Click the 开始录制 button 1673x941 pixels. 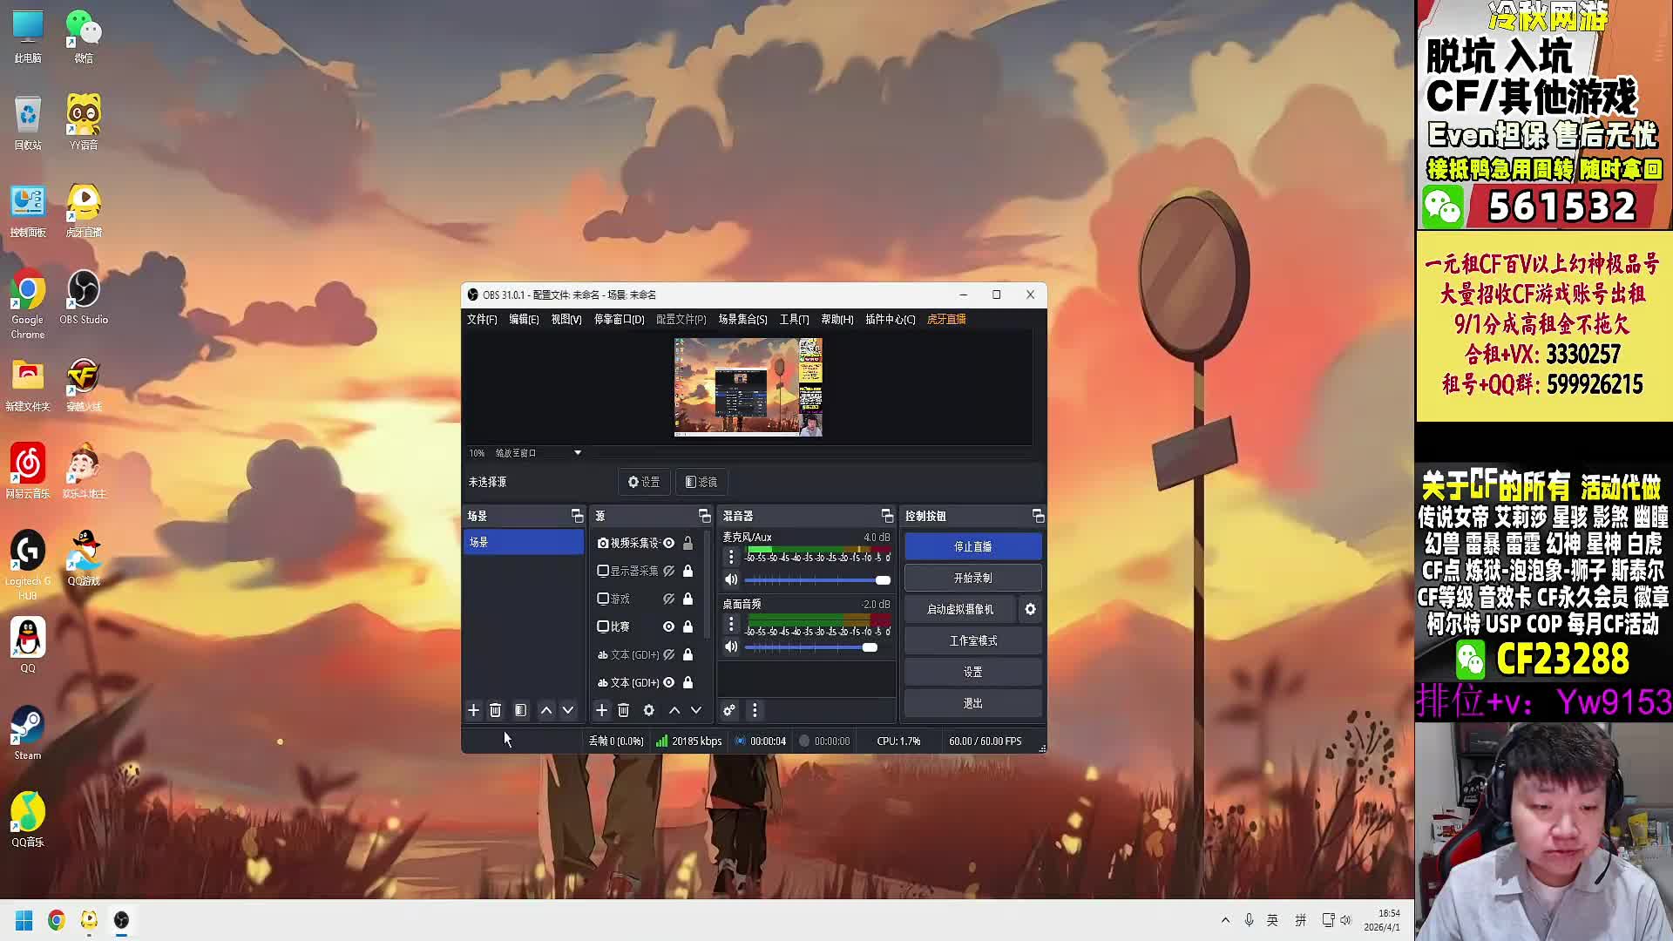click(972, 578)
